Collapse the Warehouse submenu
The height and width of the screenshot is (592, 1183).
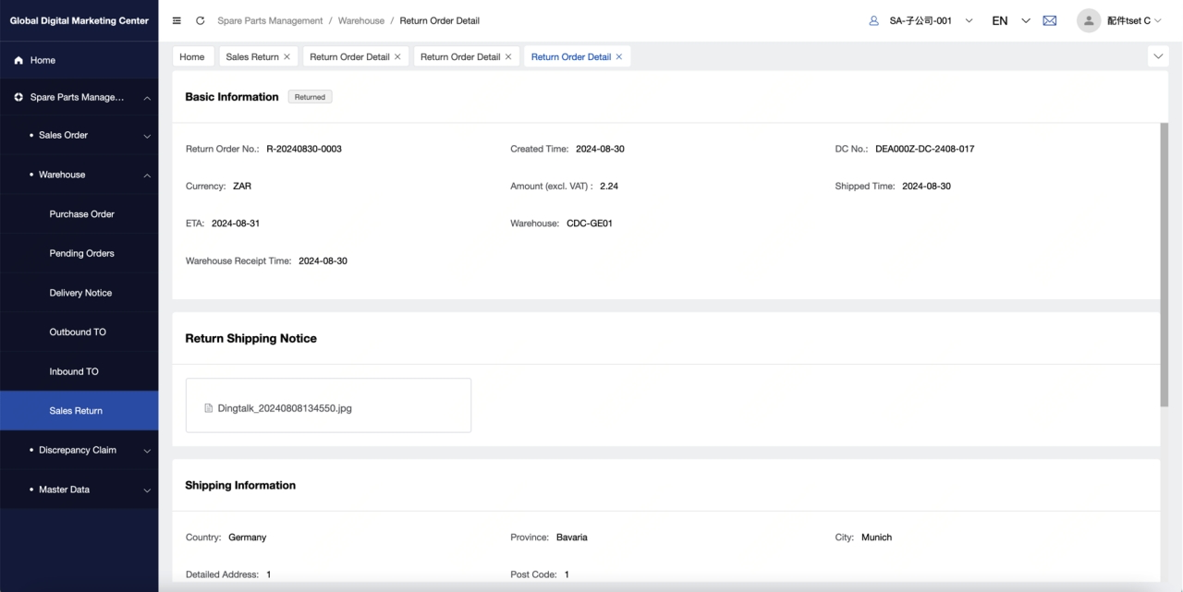(x=147, y=175)
